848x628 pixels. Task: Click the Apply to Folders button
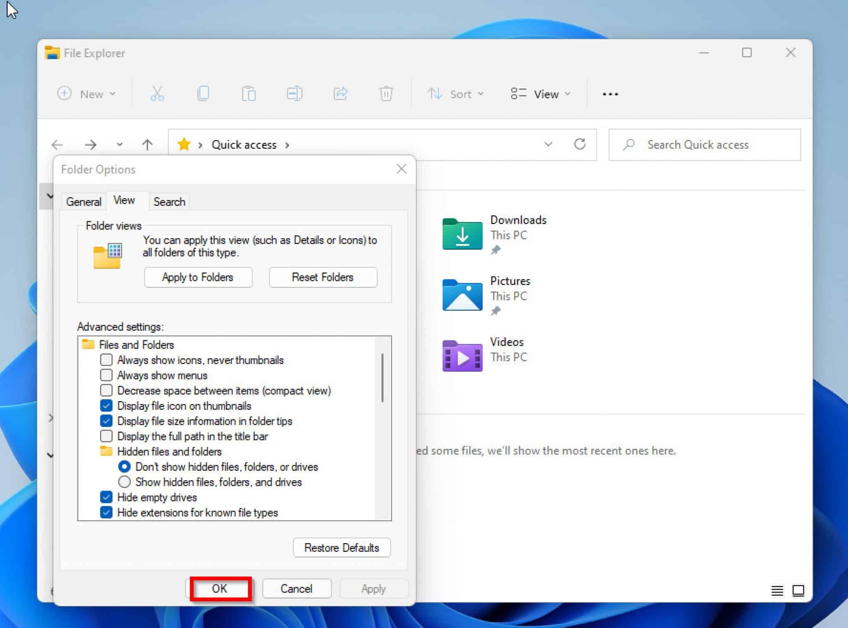point(198,277)
